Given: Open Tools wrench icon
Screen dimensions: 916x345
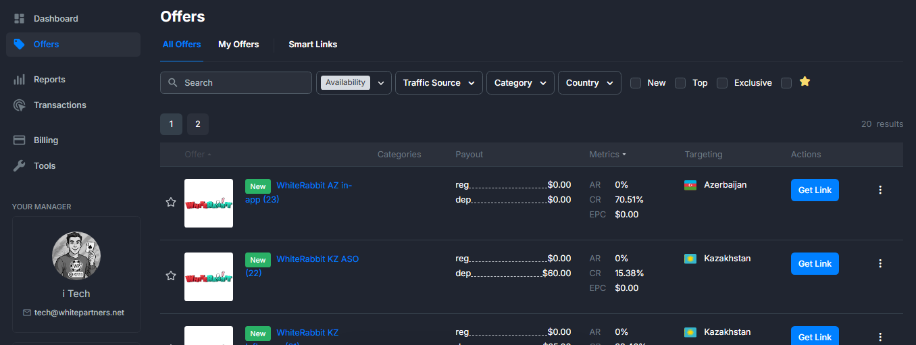Looking at the screenshot, I should tap(19, 165).
